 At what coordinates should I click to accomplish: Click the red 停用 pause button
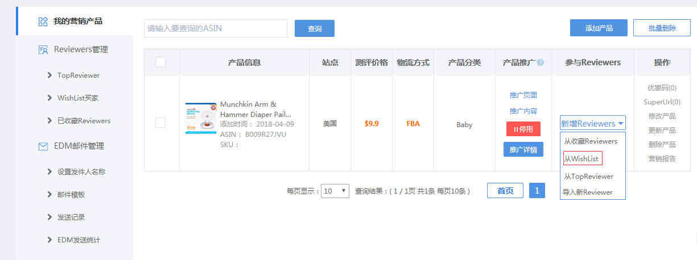pos(523,129)
